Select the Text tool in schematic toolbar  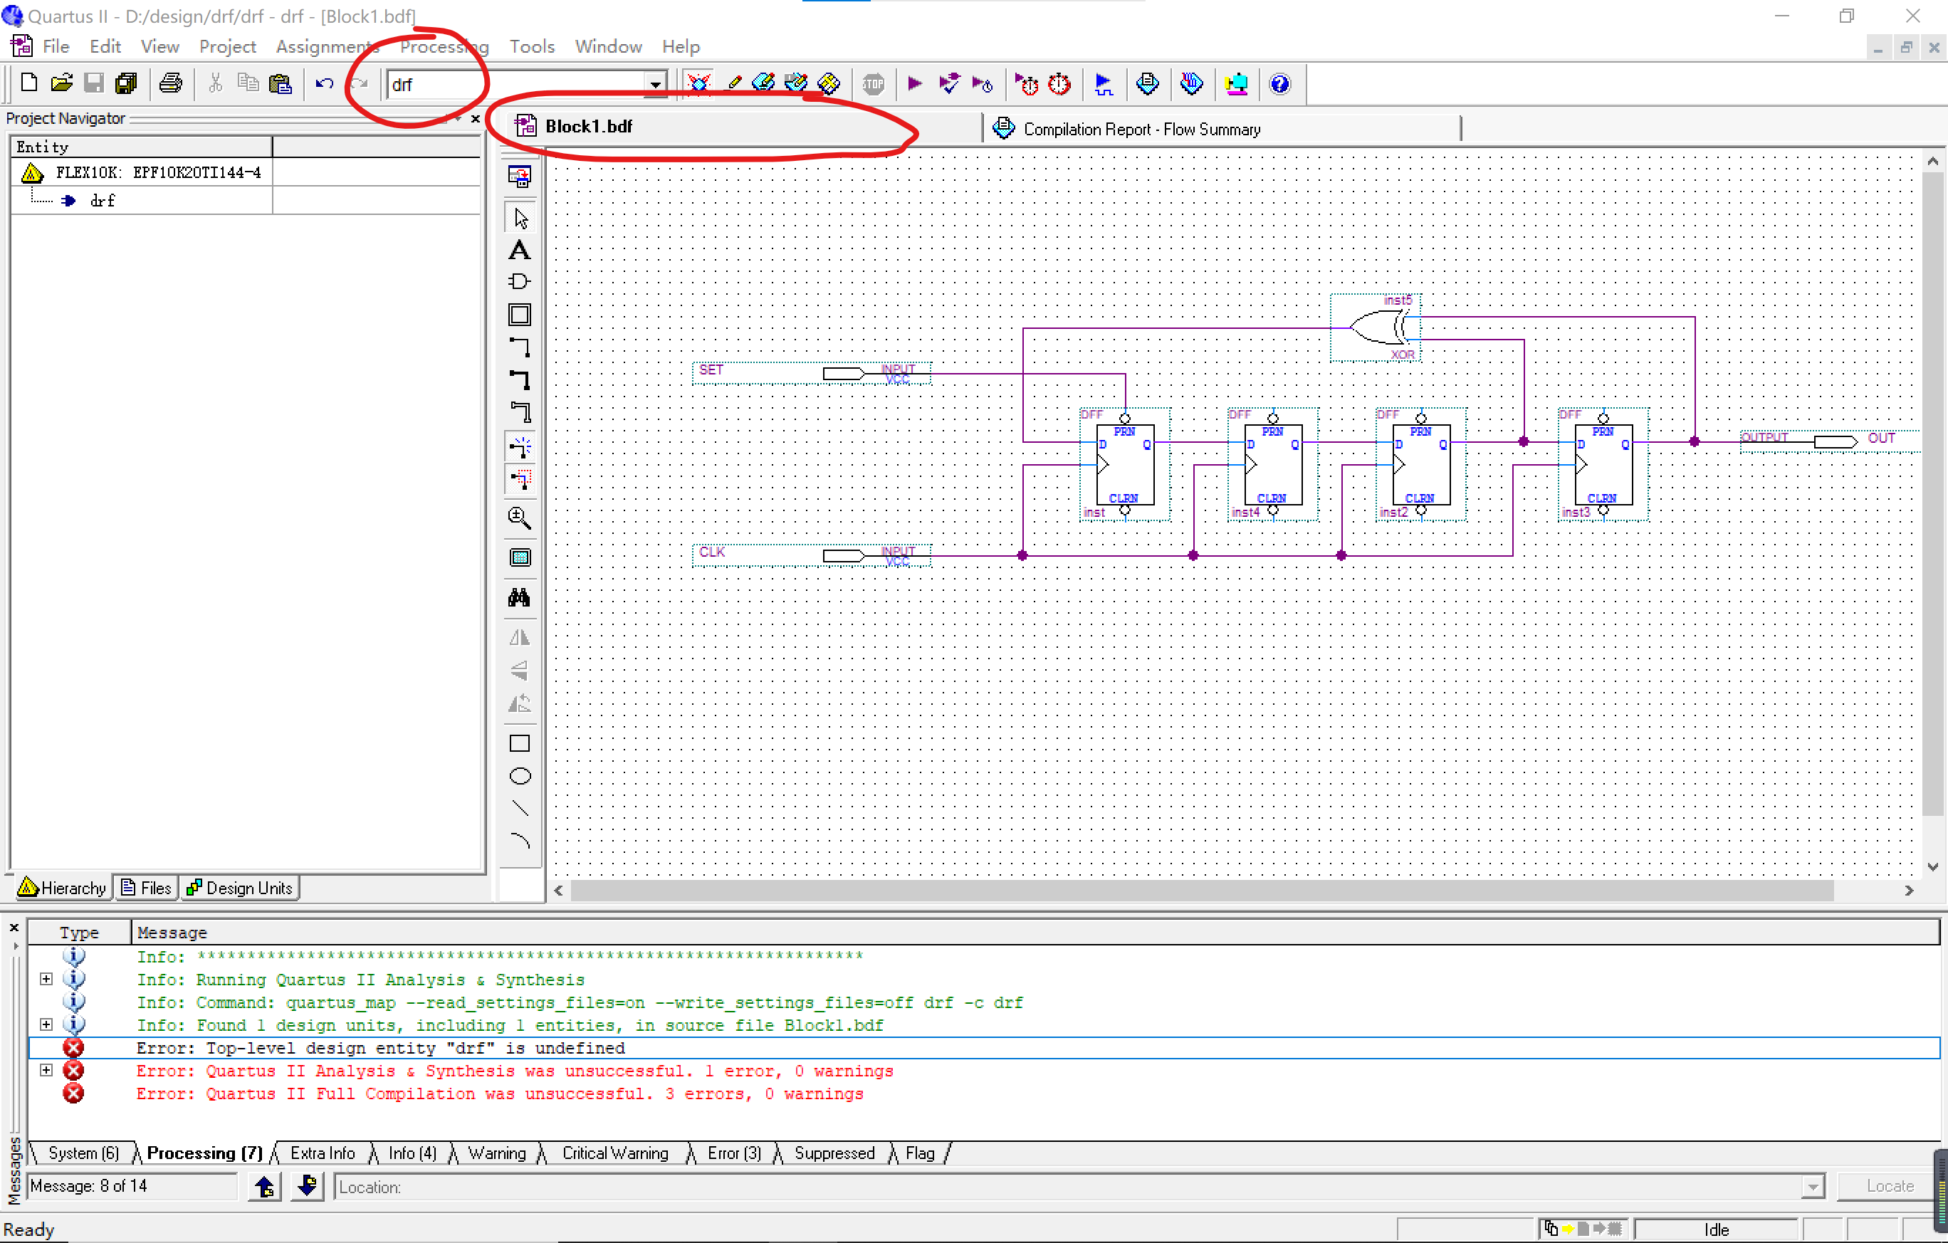pos(519,250)
